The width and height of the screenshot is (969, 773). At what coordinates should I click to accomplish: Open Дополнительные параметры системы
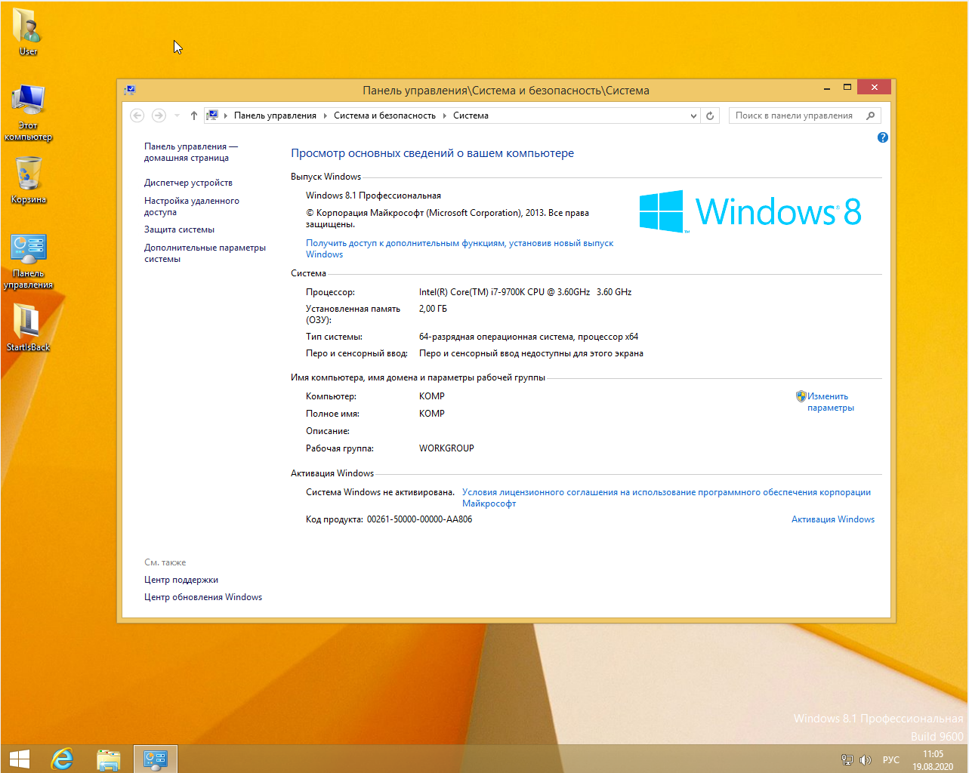point(205,253)
